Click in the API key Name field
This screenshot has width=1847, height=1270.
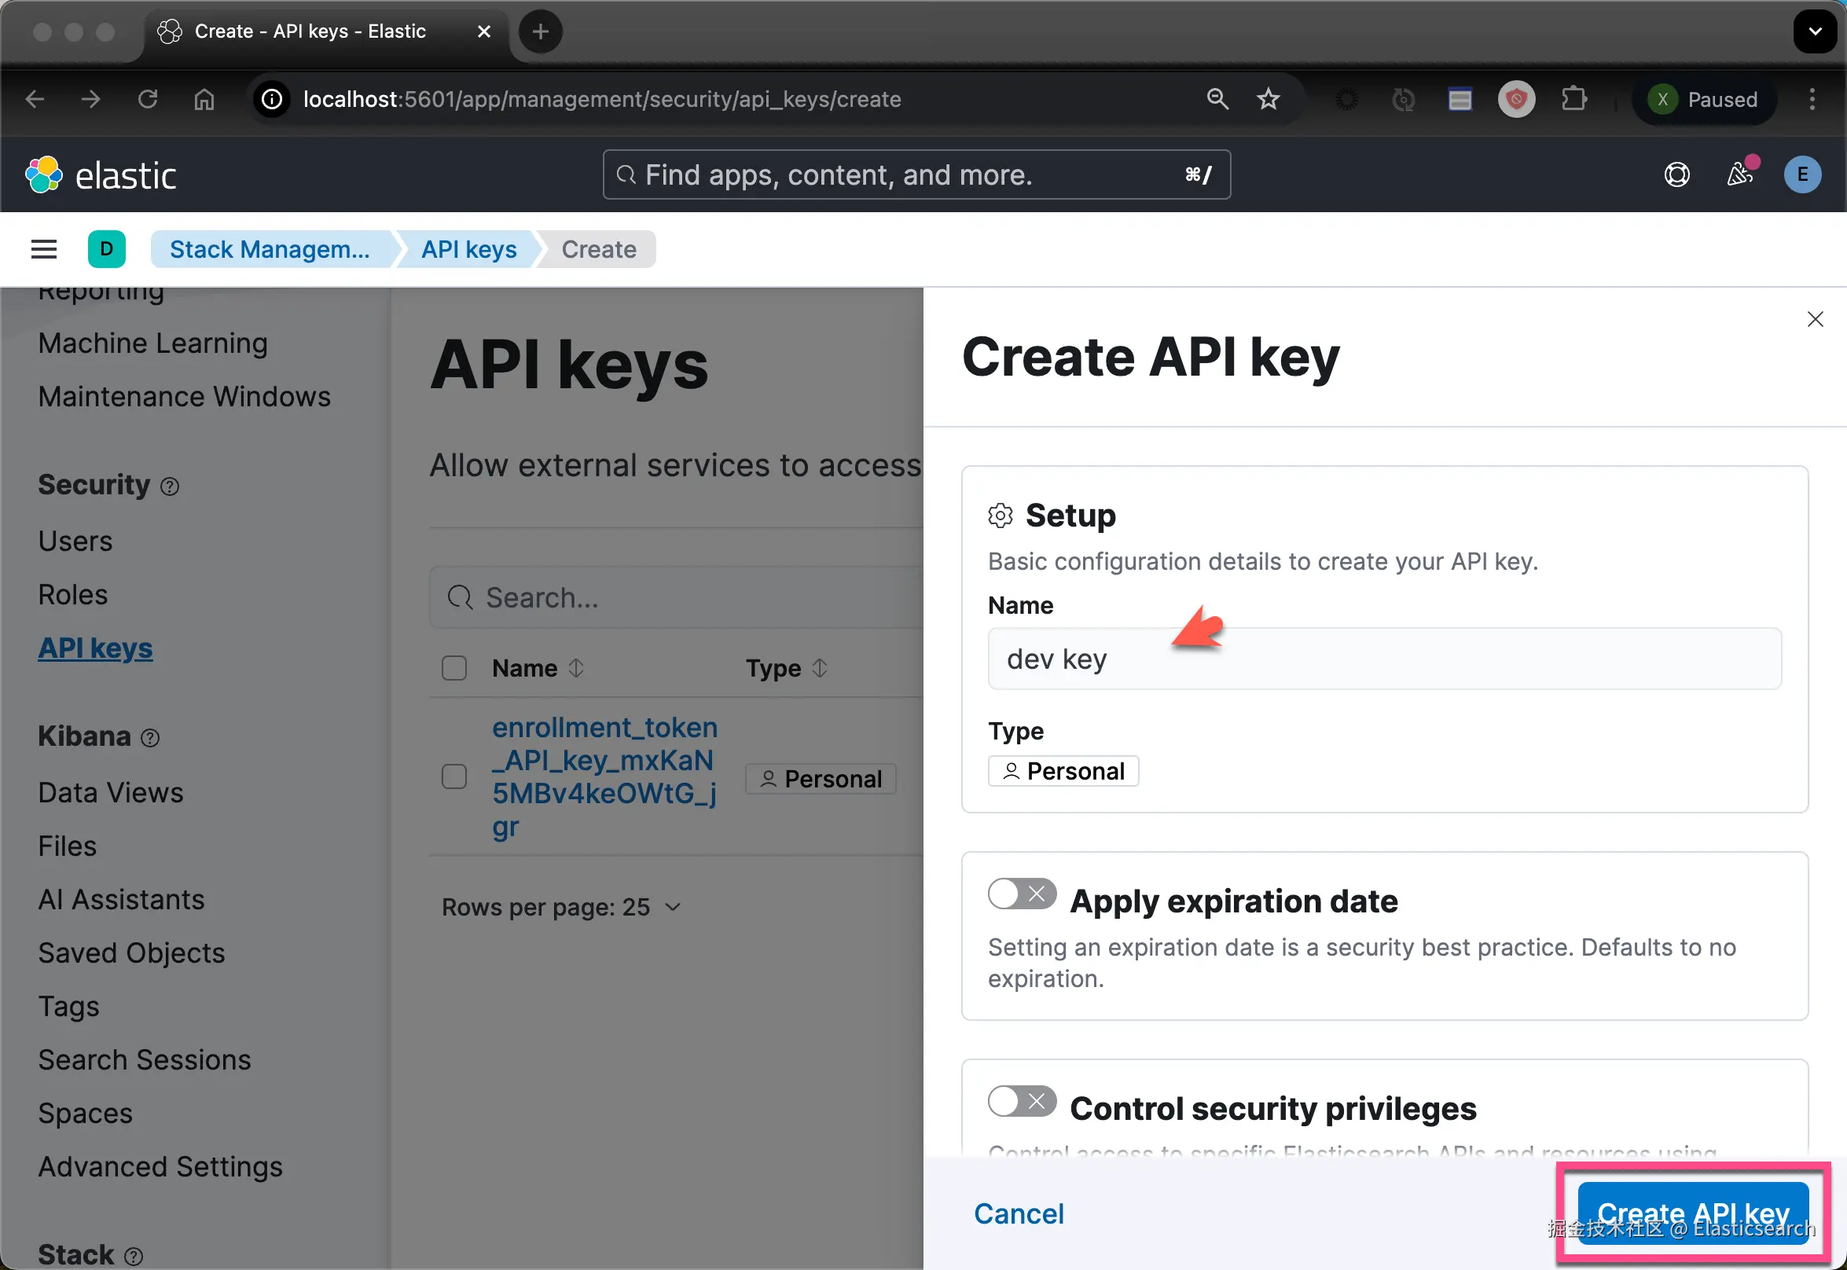coord(1383,659)
